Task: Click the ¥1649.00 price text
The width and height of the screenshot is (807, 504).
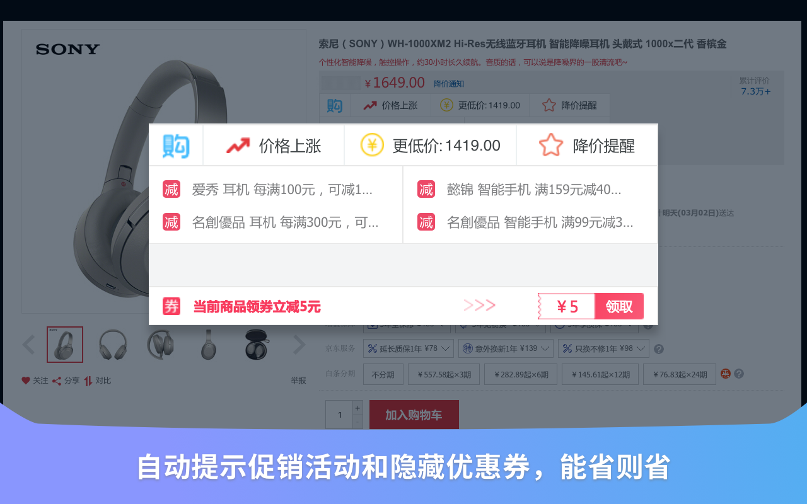Action: click(395, 83)
